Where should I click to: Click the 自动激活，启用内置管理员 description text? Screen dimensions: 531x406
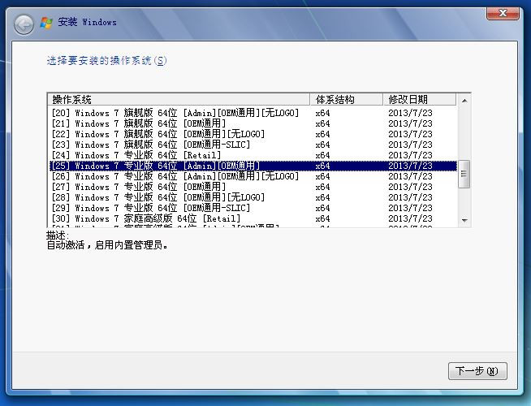(107, 245)
